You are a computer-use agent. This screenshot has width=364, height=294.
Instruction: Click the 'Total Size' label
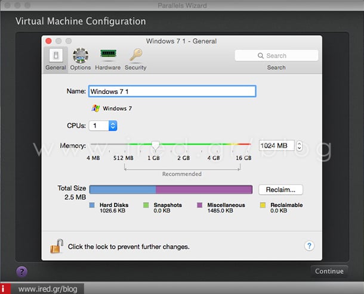(72, 188)
